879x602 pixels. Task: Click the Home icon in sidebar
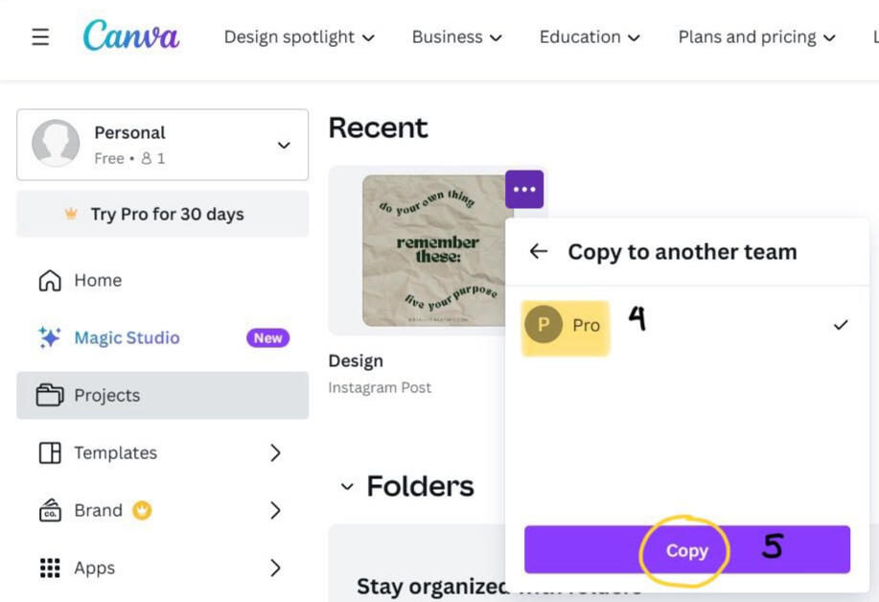pyautogui.click(x=49, y=281)
